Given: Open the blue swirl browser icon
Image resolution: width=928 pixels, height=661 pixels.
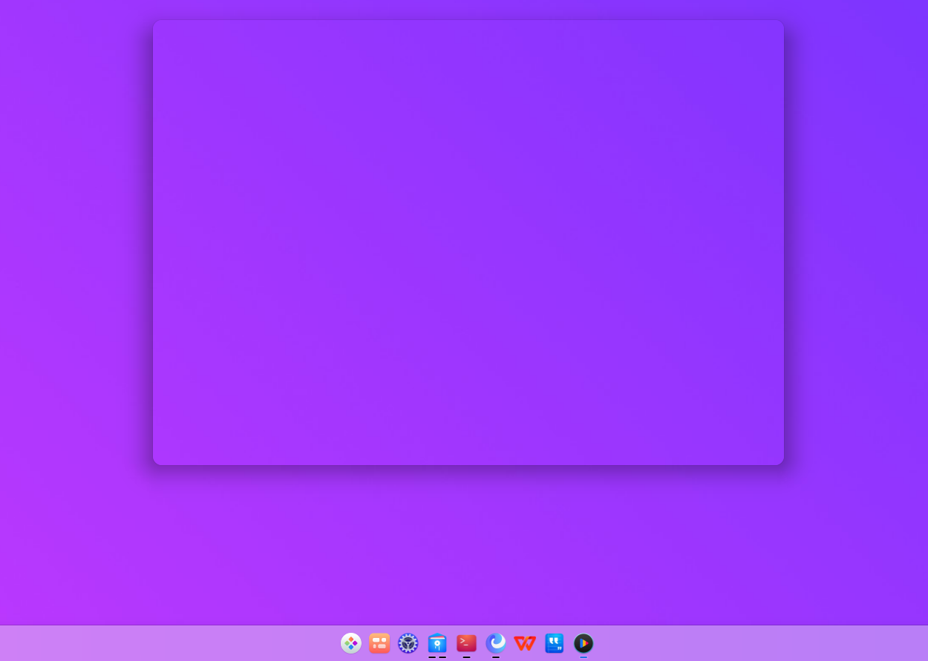Looking at the screenshot, I should tap(496, 642).
